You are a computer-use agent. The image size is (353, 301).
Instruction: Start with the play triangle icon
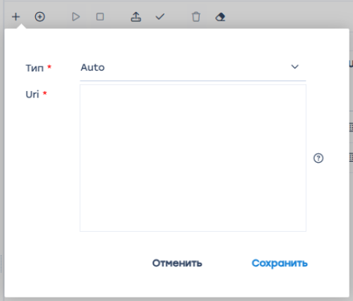pos(76,17)
